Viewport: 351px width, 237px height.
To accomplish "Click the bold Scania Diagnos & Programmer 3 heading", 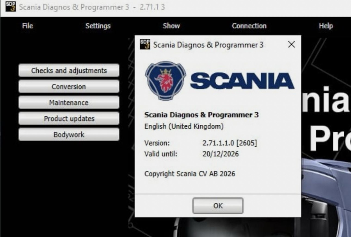I will click(201, 115).
